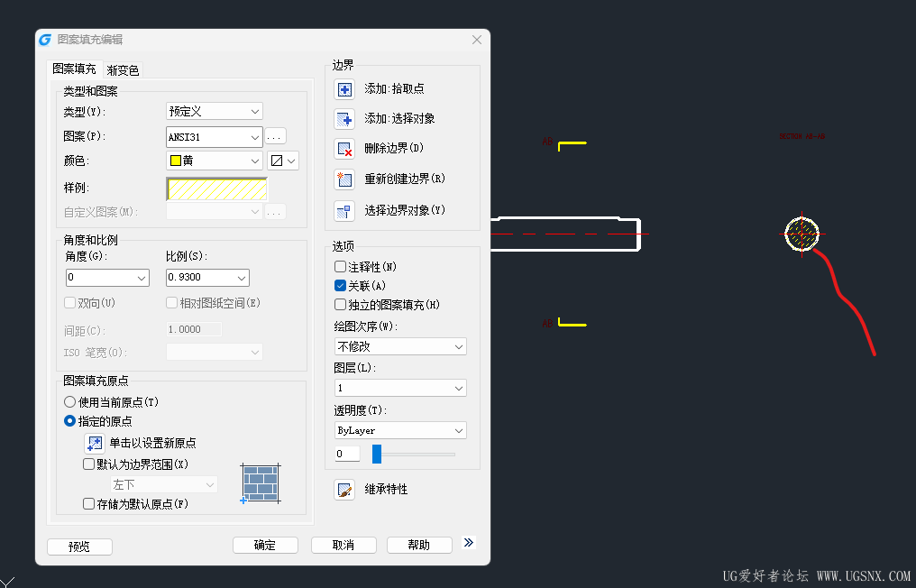Viewport: 916px width, 588px height.
Task: Close the hatch edit (图案填充编辑) dialog
Action: 477,40
